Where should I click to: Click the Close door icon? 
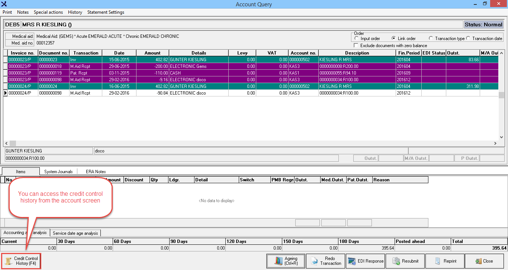[x=478, y=261]
